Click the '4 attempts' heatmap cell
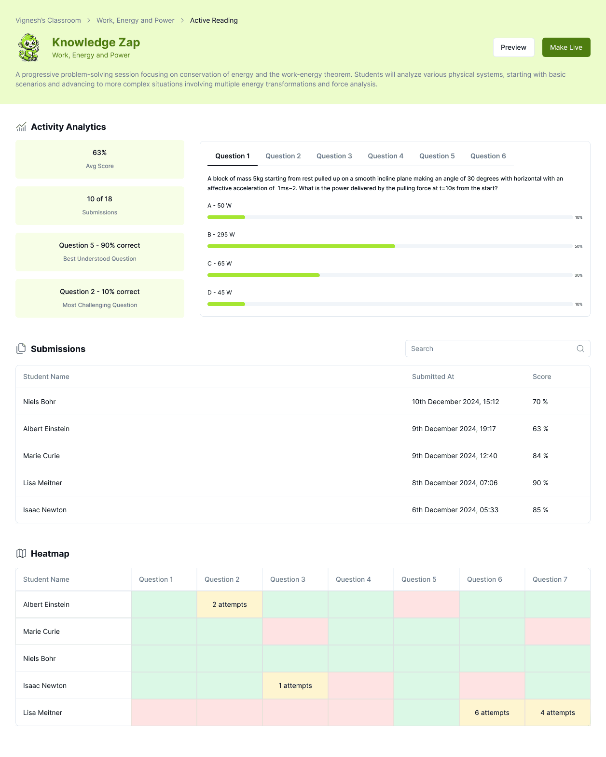Screen dimensions: 606x757 coord(558,713)
